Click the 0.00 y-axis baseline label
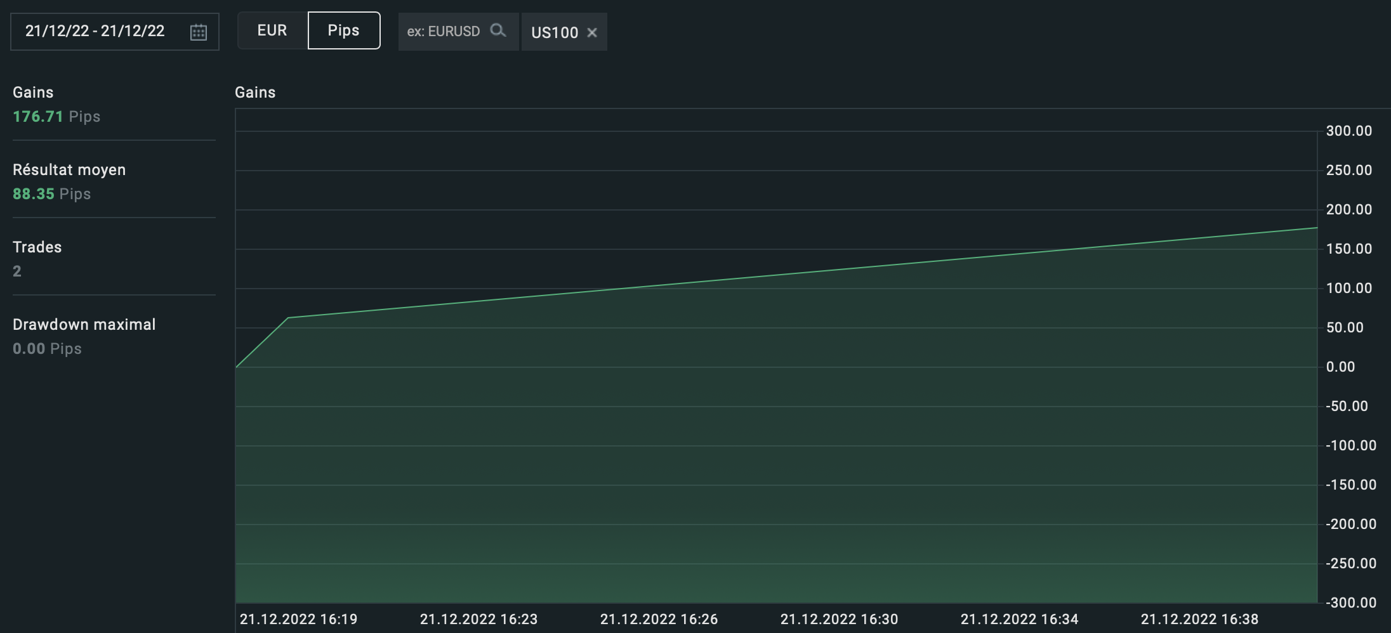The height and width of the screenshot is (633, 1391). coord(1341,367)
